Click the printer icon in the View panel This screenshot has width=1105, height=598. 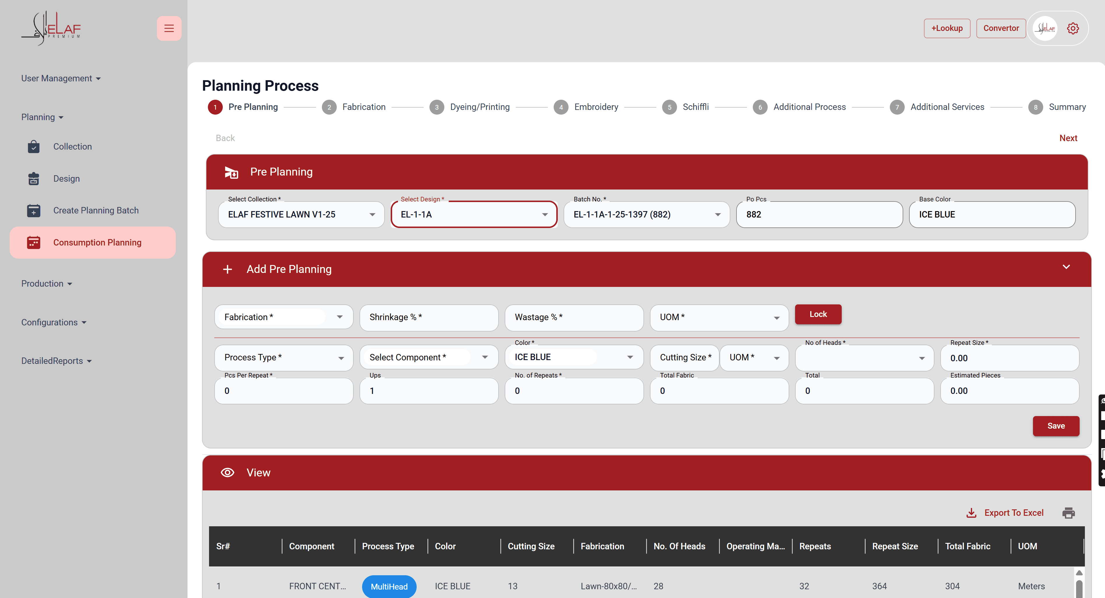tap(1069, 513)
